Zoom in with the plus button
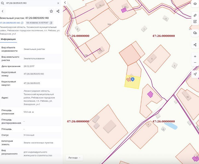Image resolution: width=199 pixels, height=164 pixels. [195, 57]
